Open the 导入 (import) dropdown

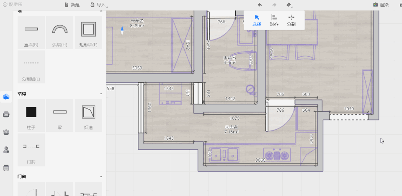click(x=98, y=5)
